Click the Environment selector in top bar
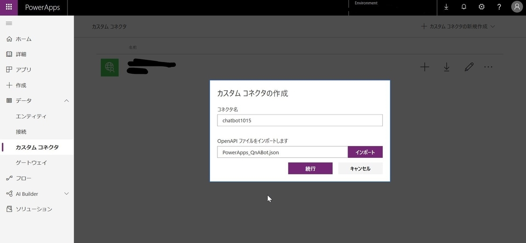This screenshot has height=243, width=526. tap(392, 7)
